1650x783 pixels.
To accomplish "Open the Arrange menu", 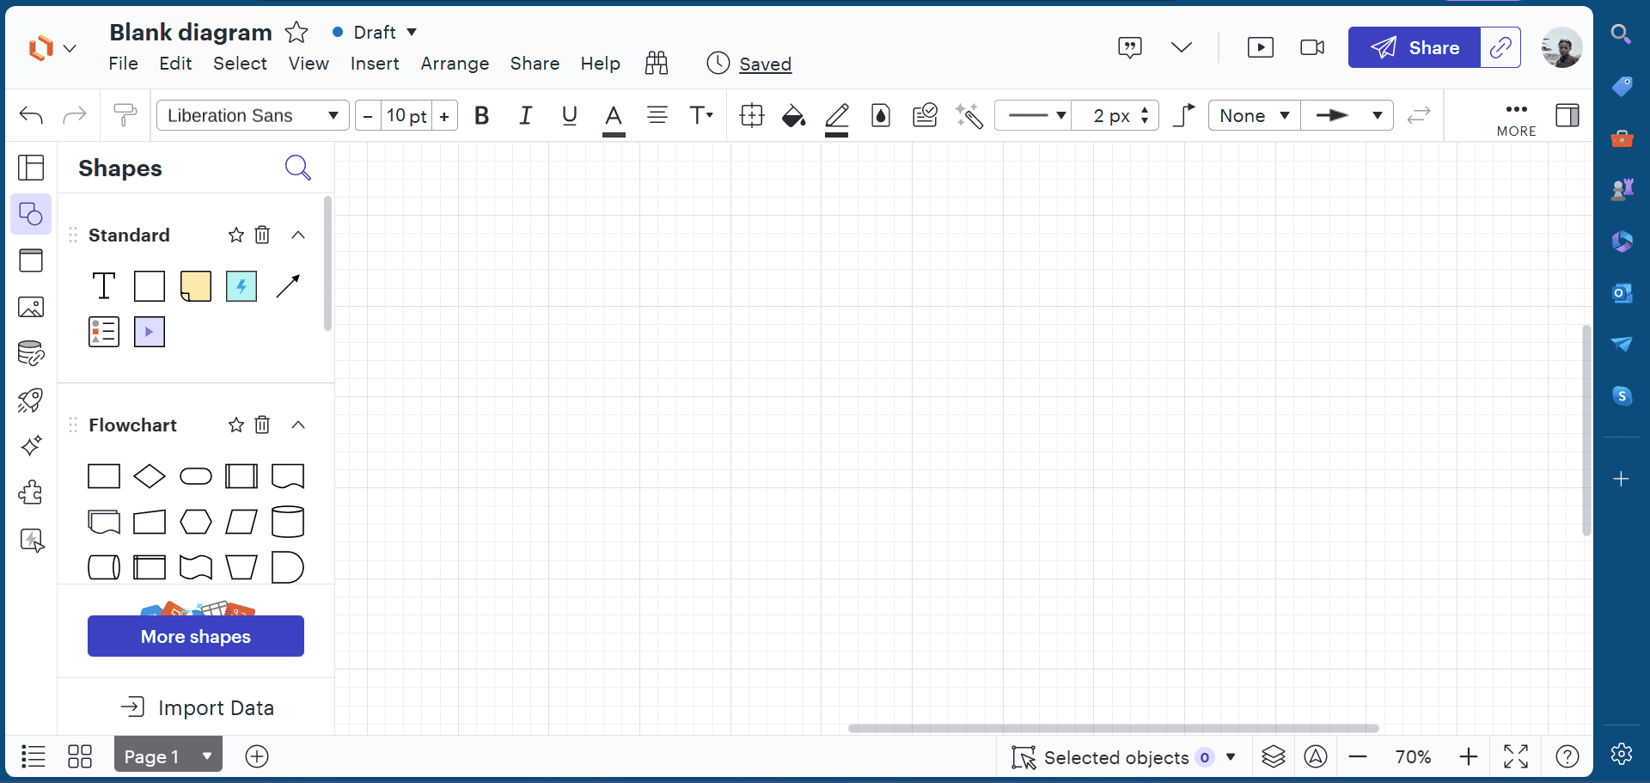I will 455,64.
